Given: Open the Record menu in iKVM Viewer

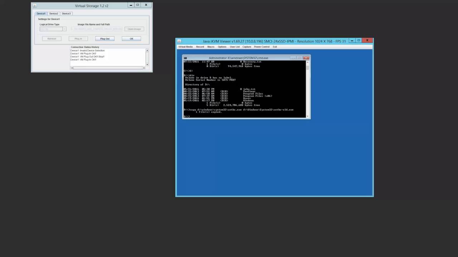Looking at the screenshot, I should (x=200, y=47).
